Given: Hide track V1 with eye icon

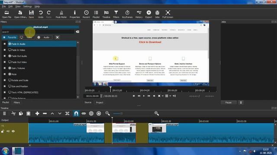Looking at the screenshot, I should (13, 131).
